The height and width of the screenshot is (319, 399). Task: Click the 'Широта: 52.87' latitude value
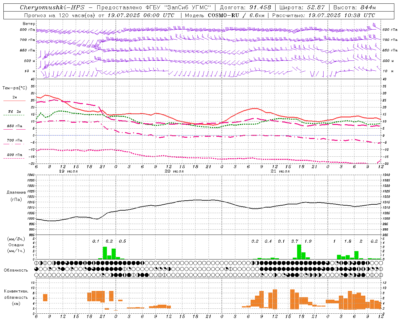(x=302, y=7)
